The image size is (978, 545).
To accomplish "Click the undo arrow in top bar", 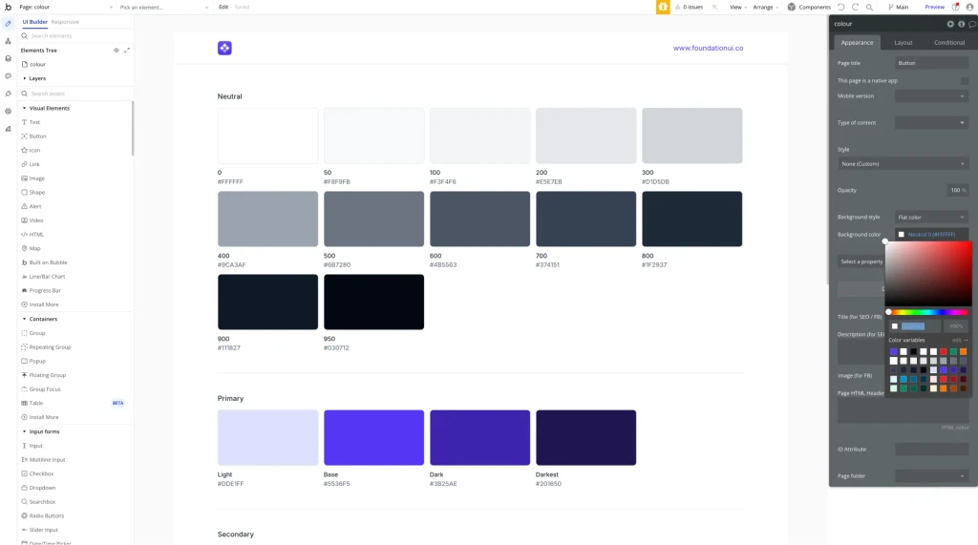I will pos(840,7).
